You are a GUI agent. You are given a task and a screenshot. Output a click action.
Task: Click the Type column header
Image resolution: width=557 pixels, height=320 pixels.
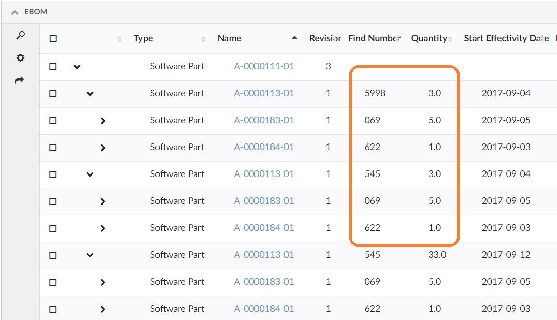[143, 38]
